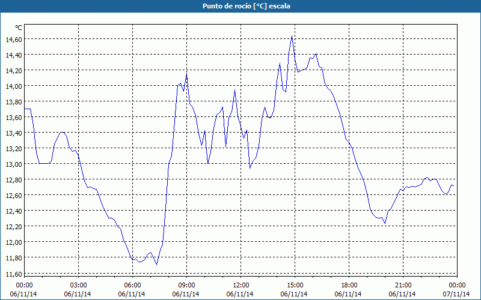Click the 14,20 y-axis value

coord(14,70)
